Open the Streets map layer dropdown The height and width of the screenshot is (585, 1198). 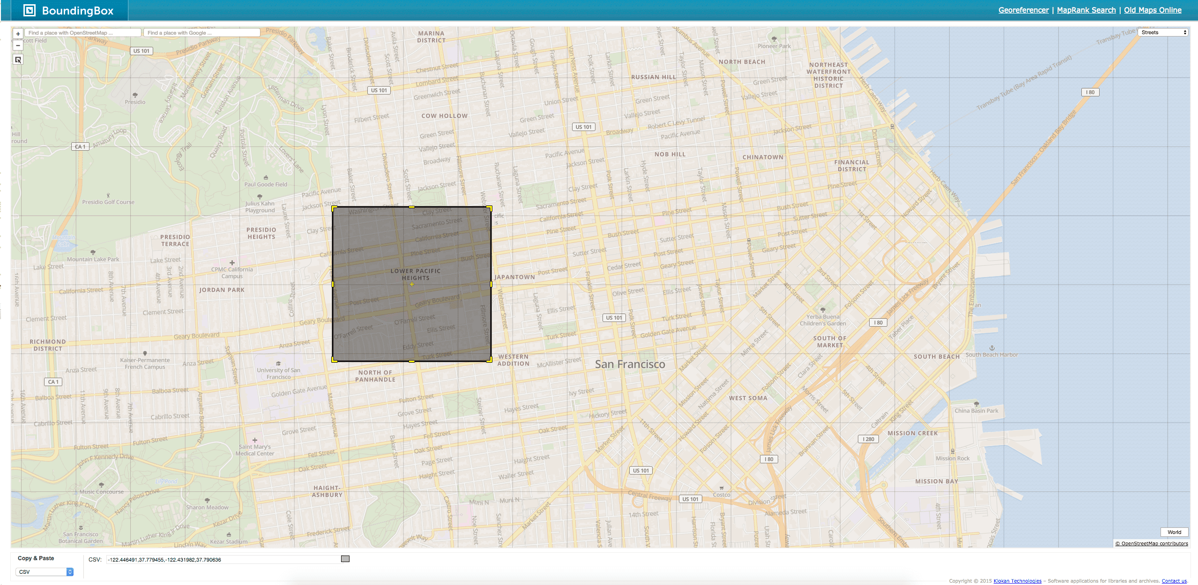tap(1163, 32)
